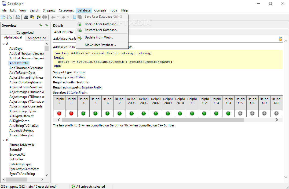Choose Restore User Database from the menu
Screen dimensions: 289x189
(x=102, y=30)
